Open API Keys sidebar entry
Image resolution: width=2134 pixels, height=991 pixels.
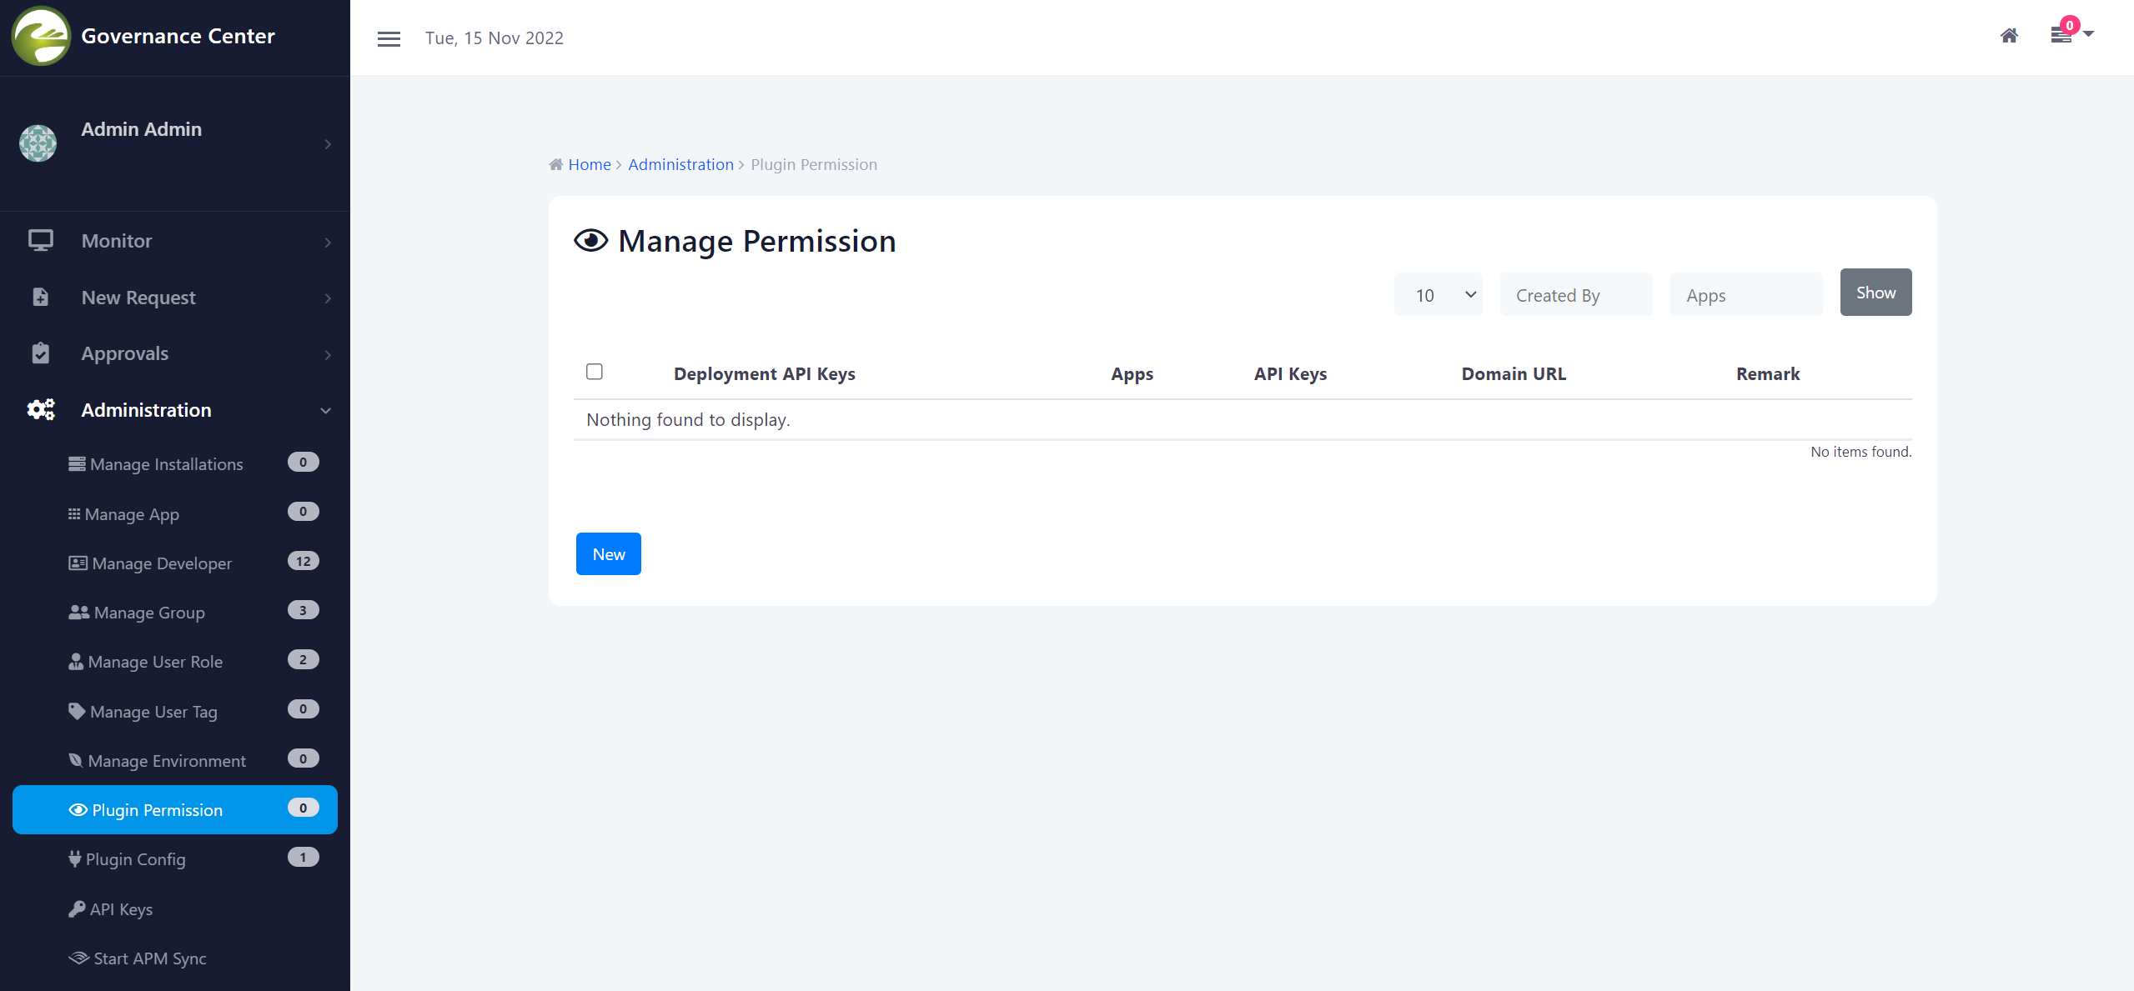pyautogui.click(x=121, y=909)
